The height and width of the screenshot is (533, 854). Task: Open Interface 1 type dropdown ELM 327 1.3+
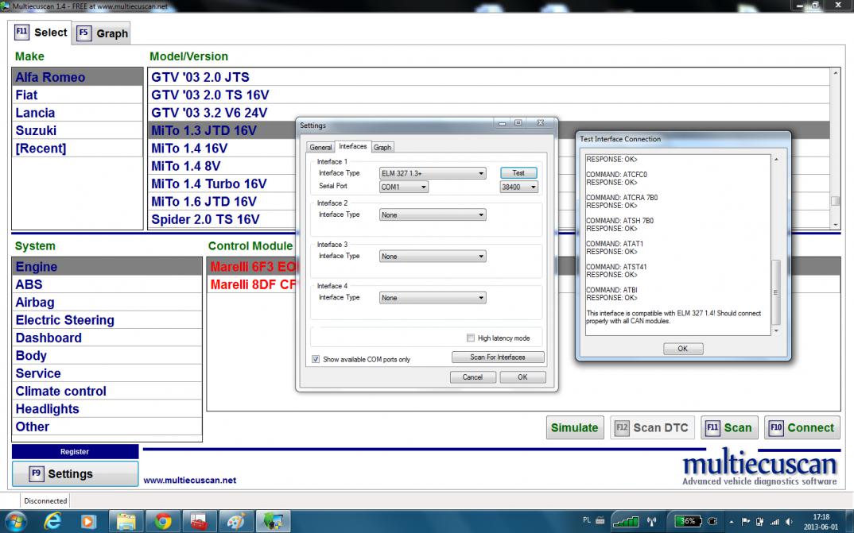[433, 173]
